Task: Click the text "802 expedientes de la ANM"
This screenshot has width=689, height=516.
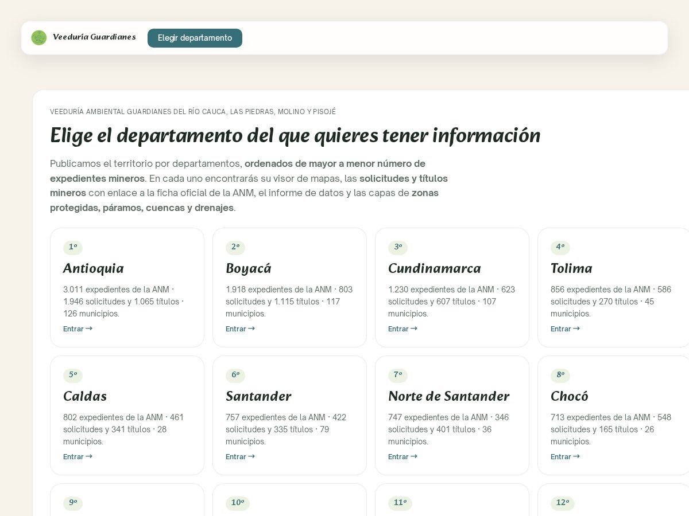Action: 113,417
